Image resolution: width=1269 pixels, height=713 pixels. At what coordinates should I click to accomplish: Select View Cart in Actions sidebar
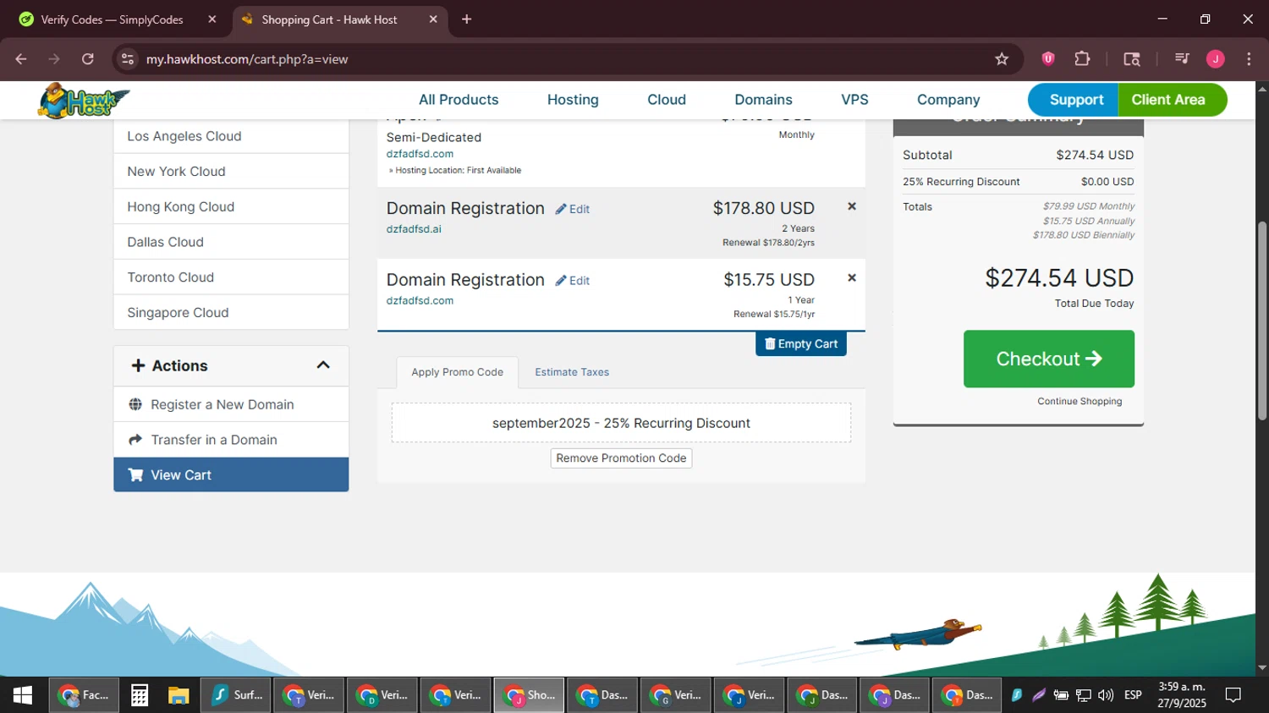coord(231,474)
